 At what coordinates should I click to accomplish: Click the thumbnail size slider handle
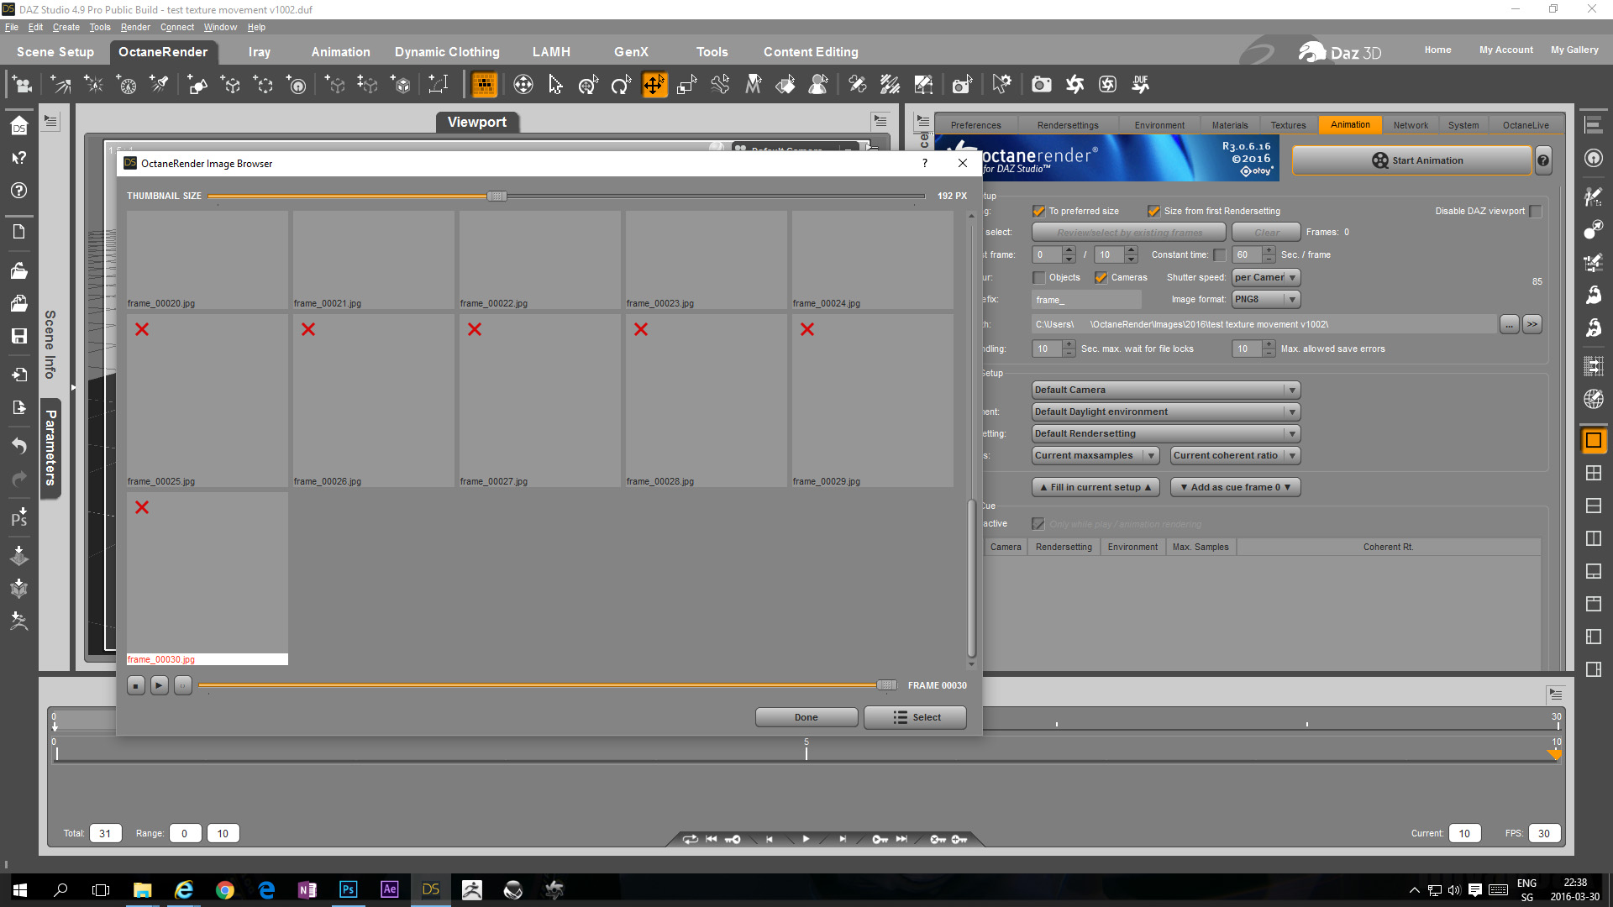point(497,196)
